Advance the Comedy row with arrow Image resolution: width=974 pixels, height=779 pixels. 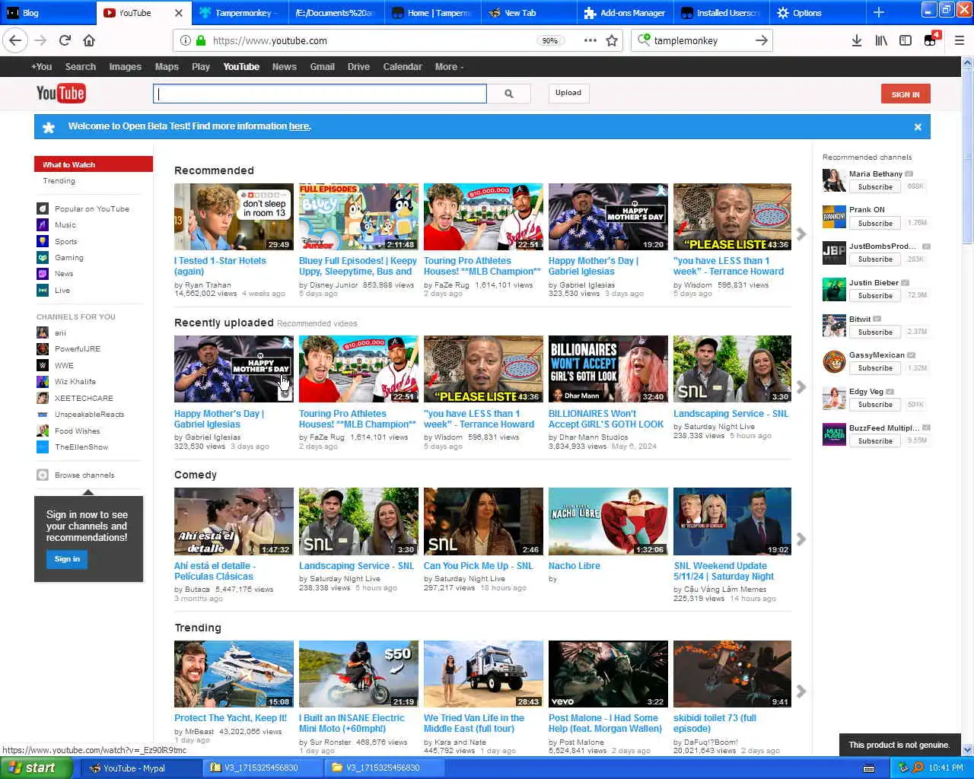click(x=801, y=539)
